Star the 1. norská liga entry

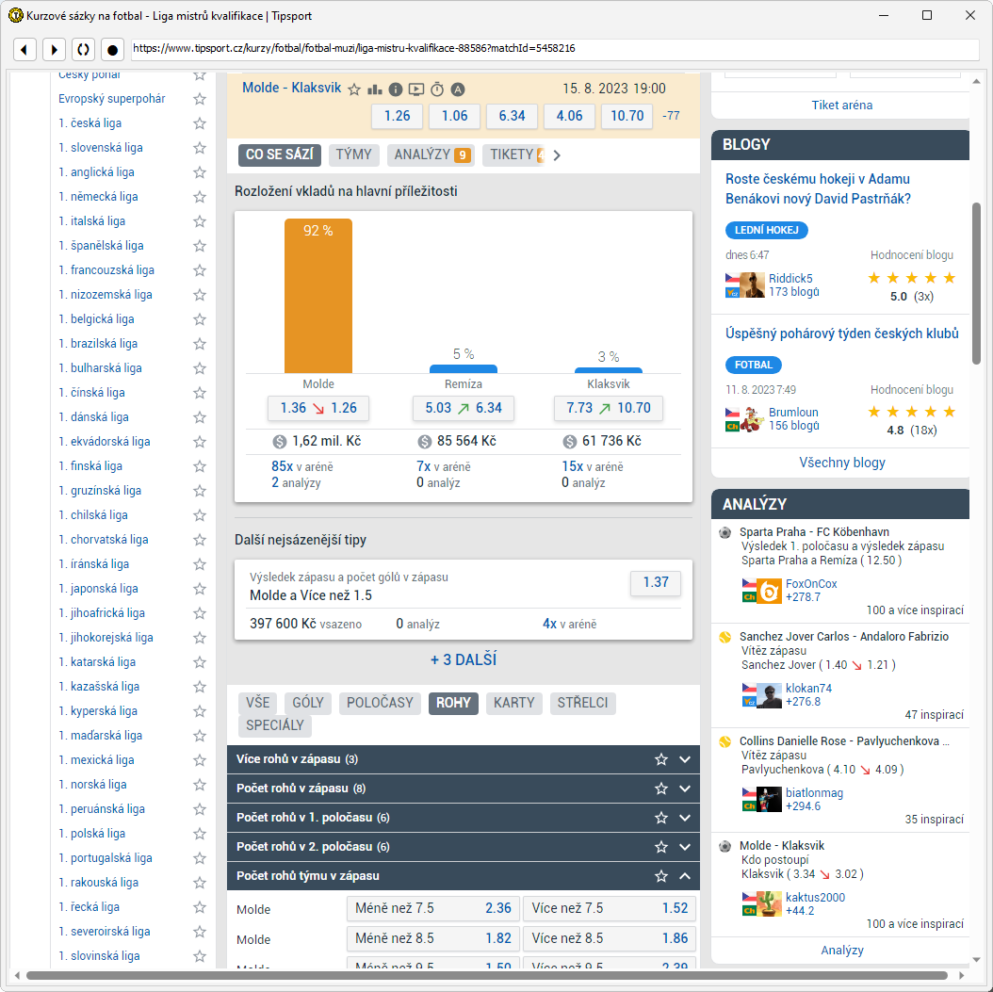click(x=200, y=785)
